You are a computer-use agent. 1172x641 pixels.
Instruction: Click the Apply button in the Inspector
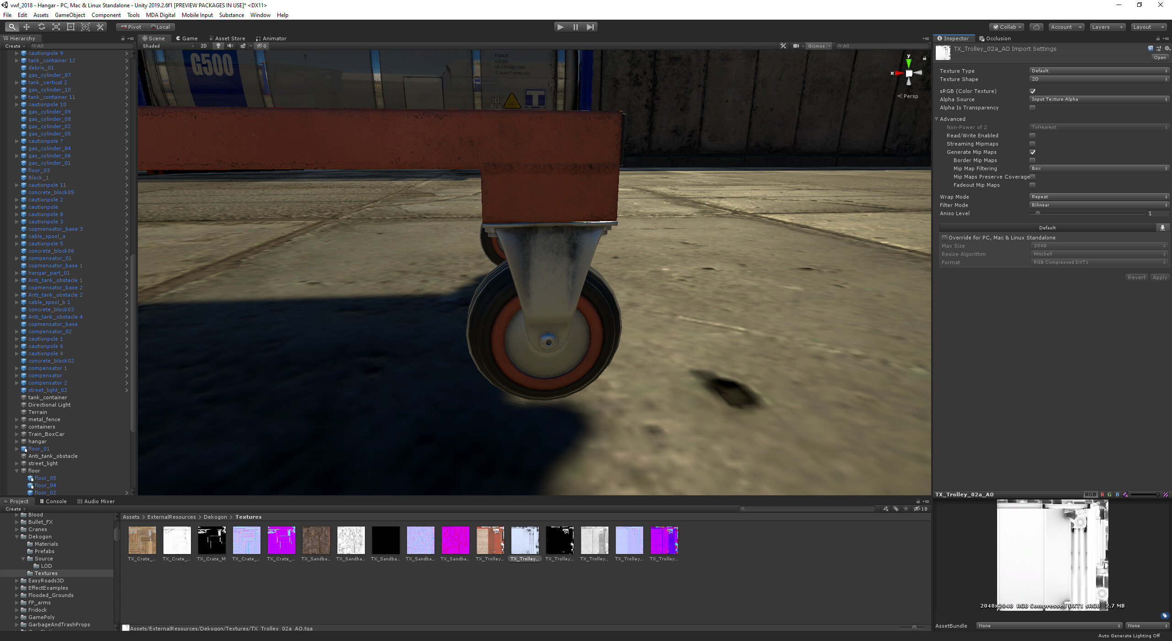coord(1160,277)
